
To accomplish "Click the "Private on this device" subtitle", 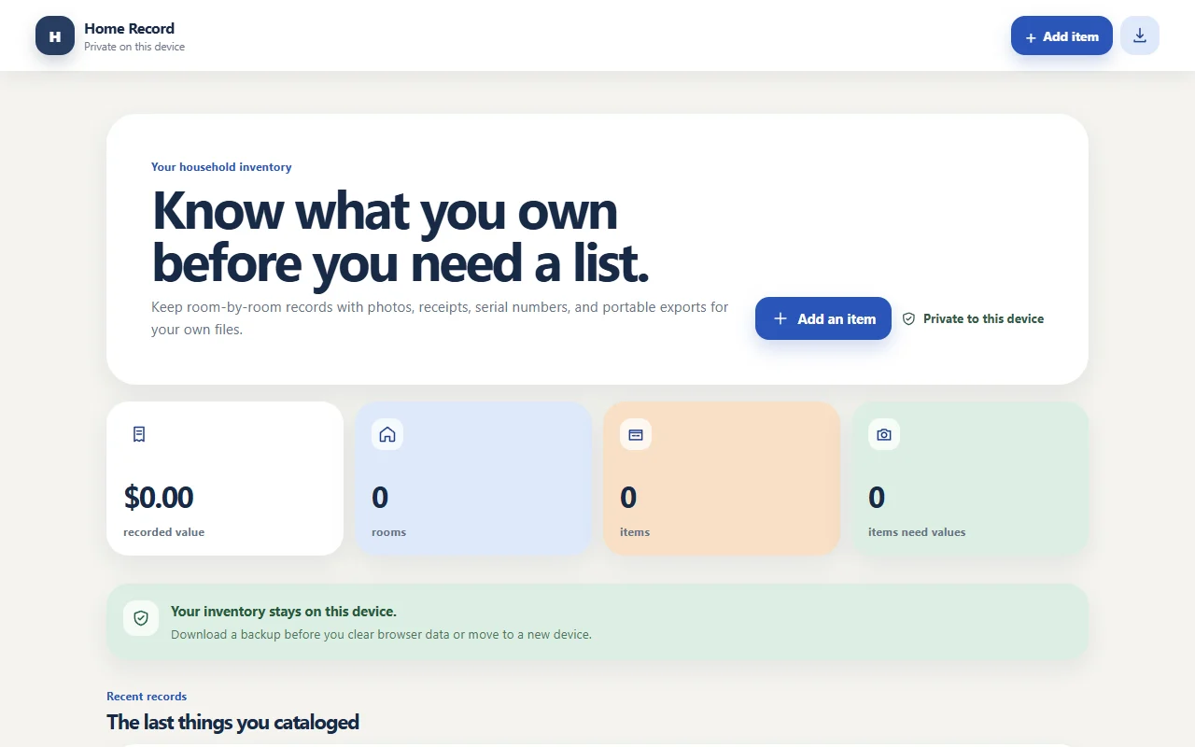I will pyautogui.click(x=134, y=47).
